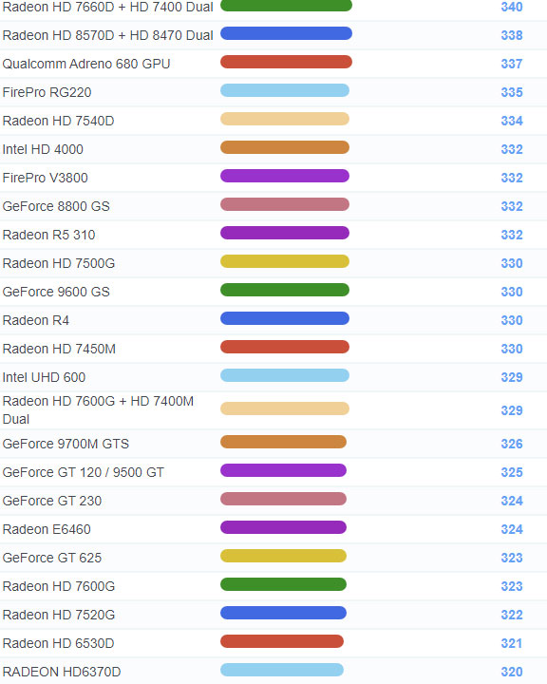Click the yellow bar for GeForce GT 625
Image resolution: width=547 pixels, height=684 pixels.
284,556
